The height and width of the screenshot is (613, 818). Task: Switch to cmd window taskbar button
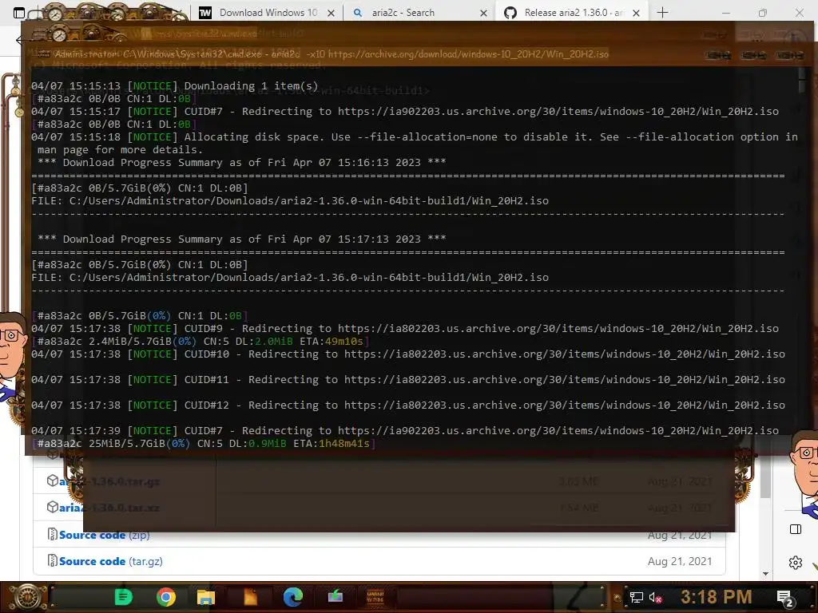[x=375, y=597]
